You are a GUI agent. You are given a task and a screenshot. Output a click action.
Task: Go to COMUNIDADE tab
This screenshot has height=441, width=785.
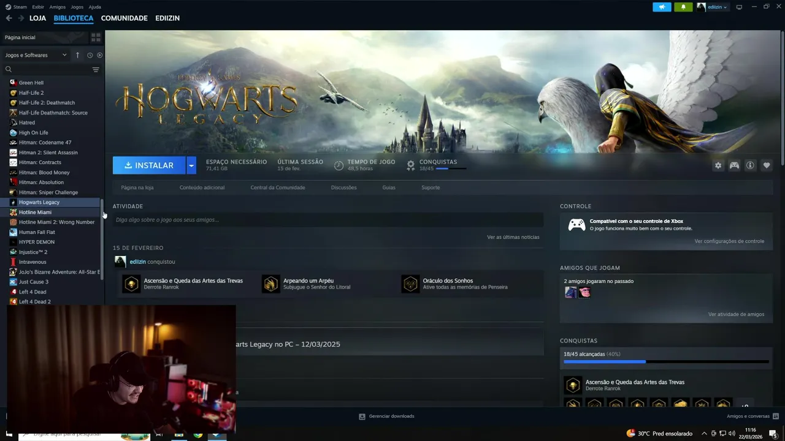124,18
